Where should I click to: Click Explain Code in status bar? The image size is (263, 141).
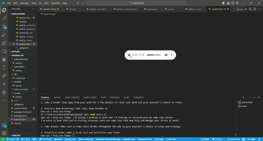tap(129, 139)
